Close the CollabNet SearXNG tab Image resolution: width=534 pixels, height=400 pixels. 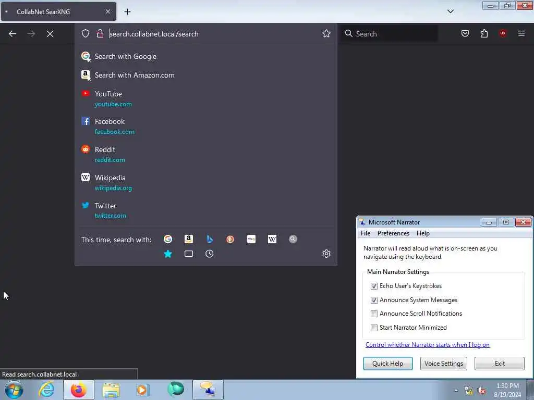108,11
